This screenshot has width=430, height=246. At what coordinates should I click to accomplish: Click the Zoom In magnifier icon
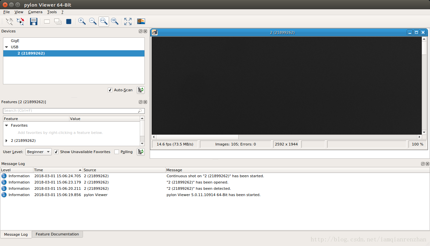pos(82,21)
